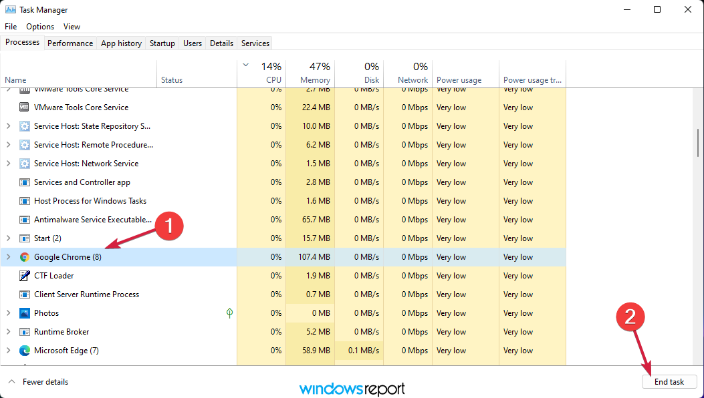The height and width of the screenshot is (398, 704).
Task: Click the sort arrow above the CPU column
Action: tap(245, 65)
